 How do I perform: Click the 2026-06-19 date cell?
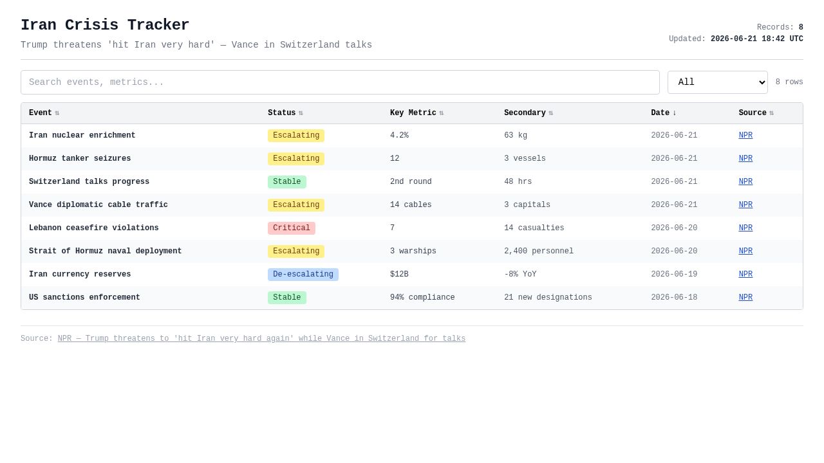pyautogui.click(x=674, y=275)
